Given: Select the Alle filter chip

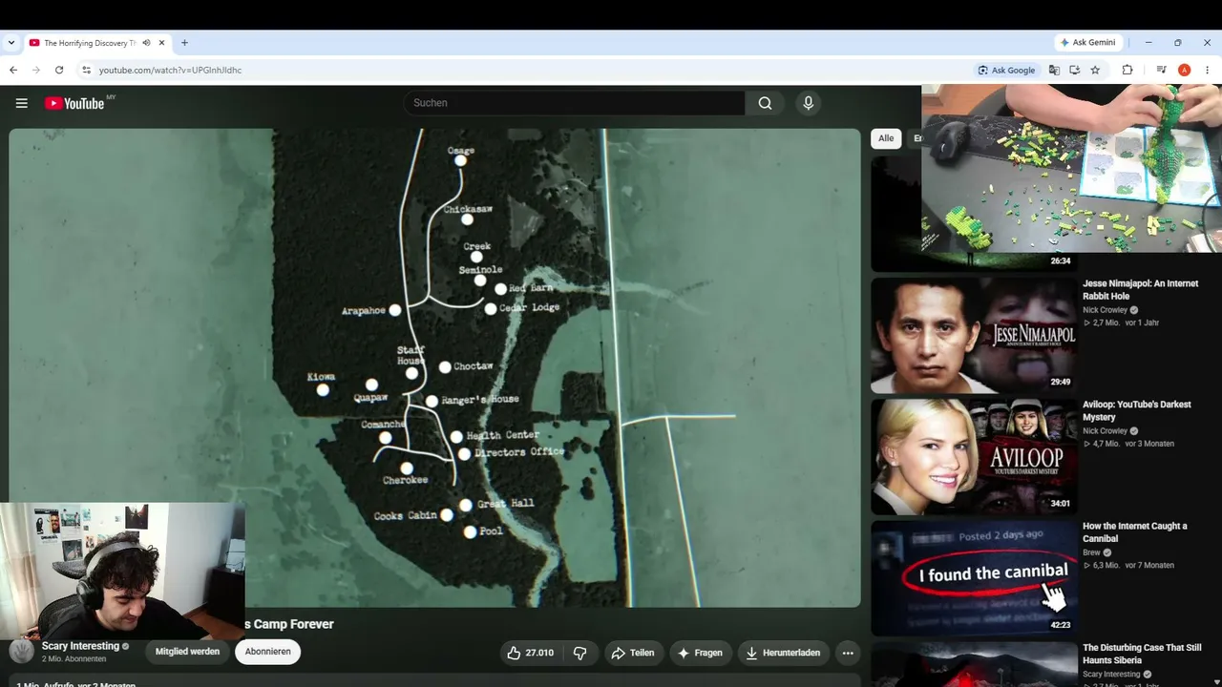Looking at the screenshot, I should pos(886,138).
